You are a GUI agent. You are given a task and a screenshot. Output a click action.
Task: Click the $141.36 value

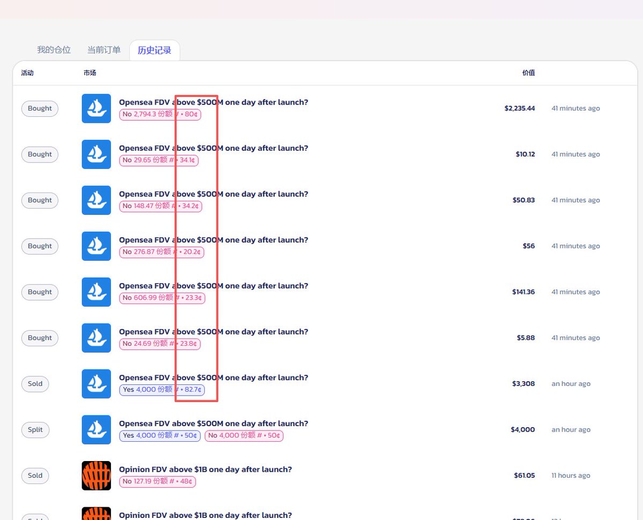pyautogui.click(x=524, y=292)
